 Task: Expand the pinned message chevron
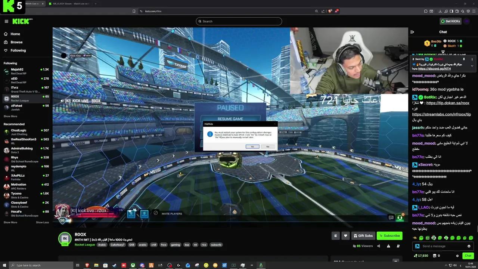point(472,66)
